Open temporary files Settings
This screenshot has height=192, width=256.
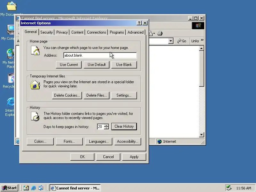click(x=124, y=95)
